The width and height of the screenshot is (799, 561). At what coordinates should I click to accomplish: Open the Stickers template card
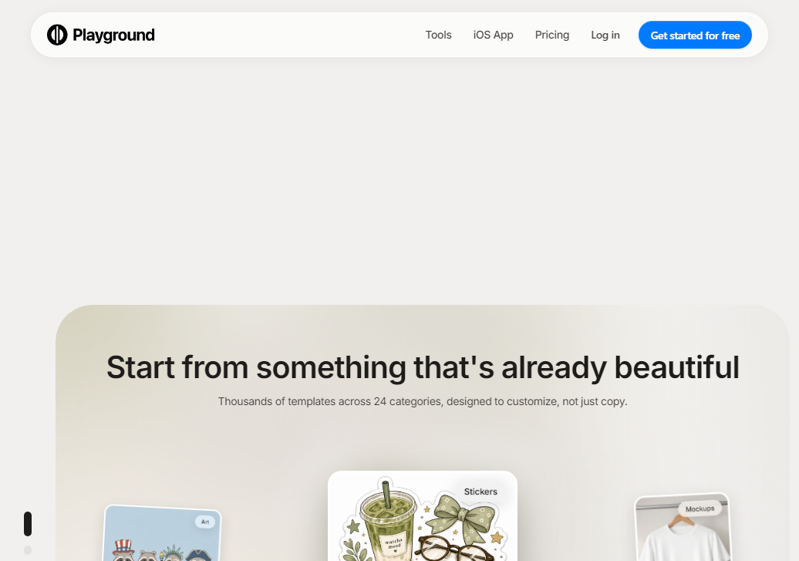coord(423,515)
